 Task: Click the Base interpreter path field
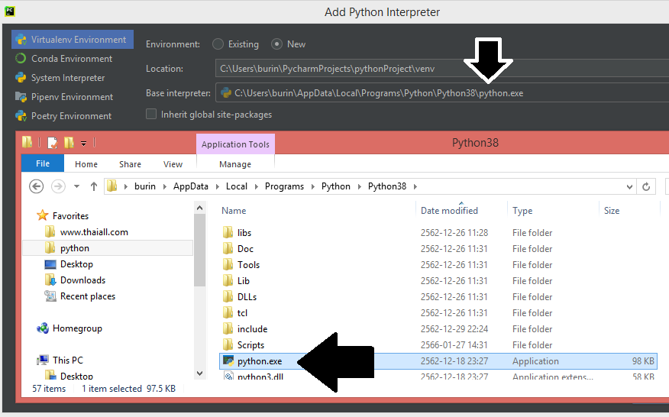tap(442, 93)
